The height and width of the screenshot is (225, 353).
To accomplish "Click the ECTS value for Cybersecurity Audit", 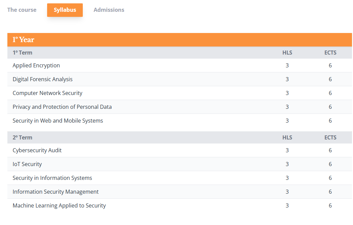I will coord(330,150).
